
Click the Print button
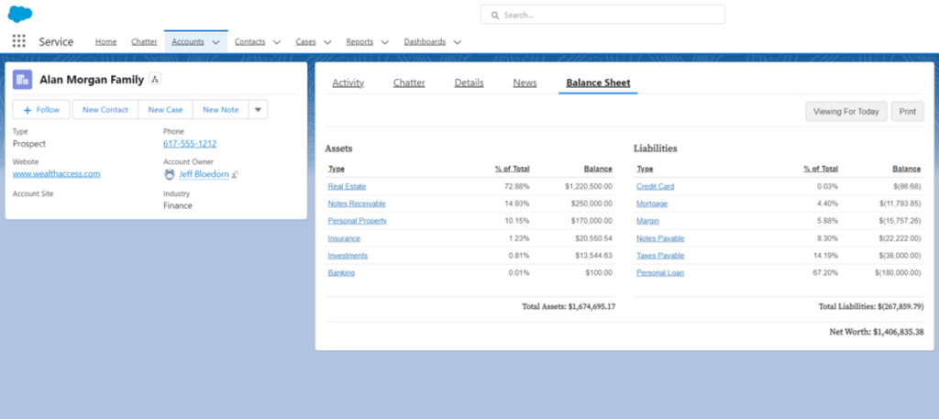[x=907, y=111]
